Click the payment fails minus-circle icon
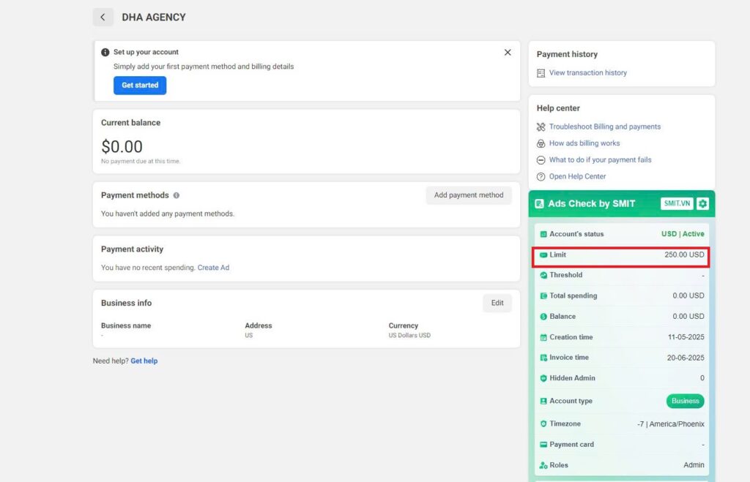The width and height of the screenshot is (750, 482). (x=541, y=160)
